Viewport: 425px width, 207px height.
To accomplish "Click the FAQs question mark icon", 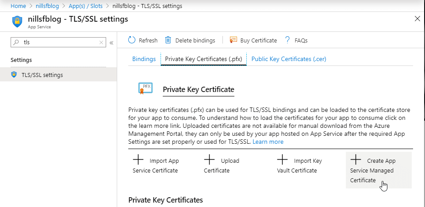I will 287,40.
